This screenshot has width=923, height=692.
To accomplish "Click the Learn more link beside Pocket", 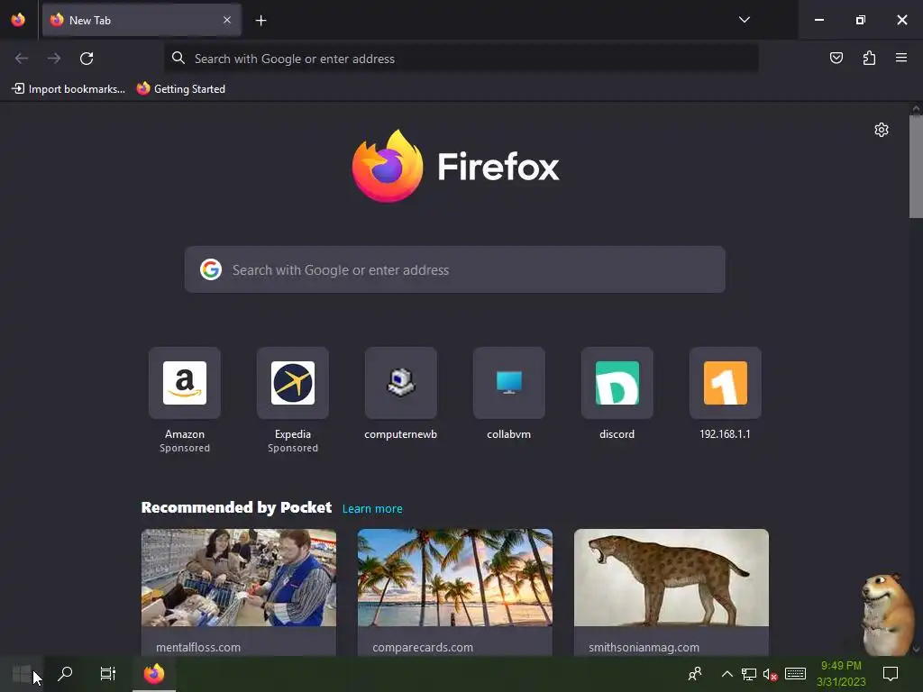I will coord(372,508).
